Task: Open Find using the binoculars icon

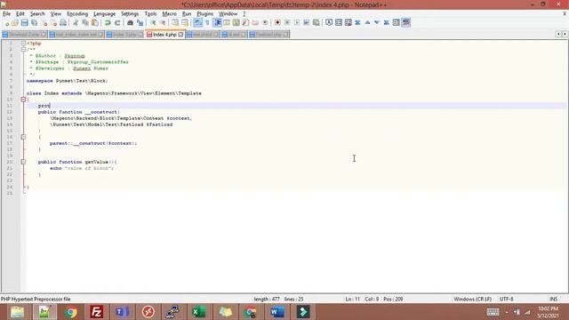Action: click(130, 23)
